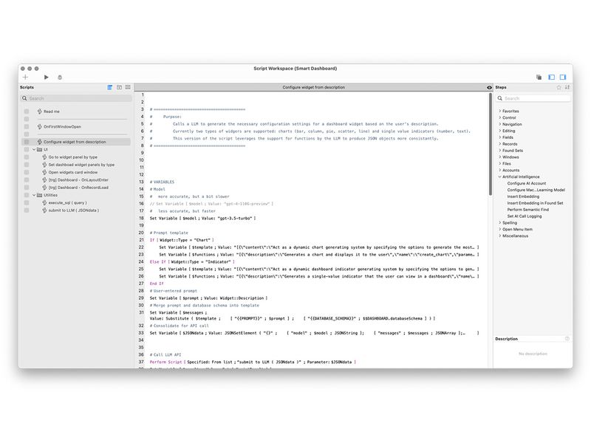Select the Configure AI Account step

tap(526, 183)
